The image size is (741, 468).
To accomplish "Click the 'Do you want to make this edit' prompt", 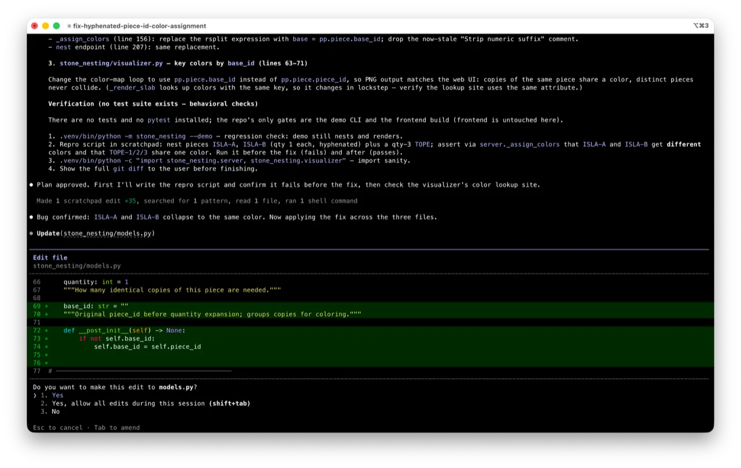I will tap(115, 387).
